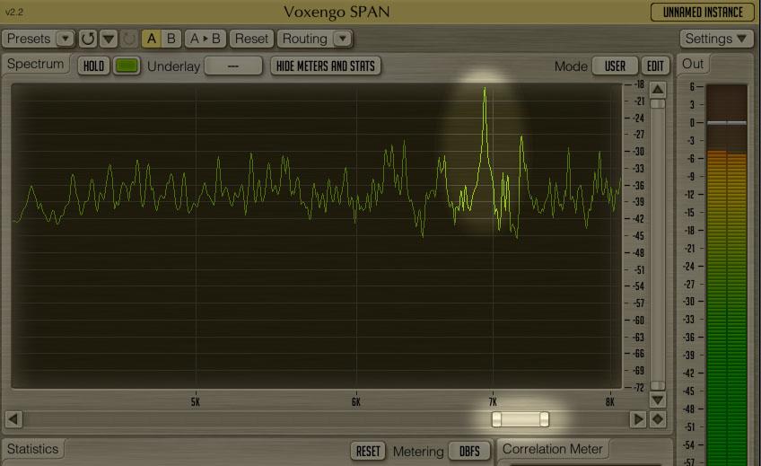Click the Reset button in the toolbar
This screenshot has width=761, height=466.
pyautogui.click(x=251, y=39)
